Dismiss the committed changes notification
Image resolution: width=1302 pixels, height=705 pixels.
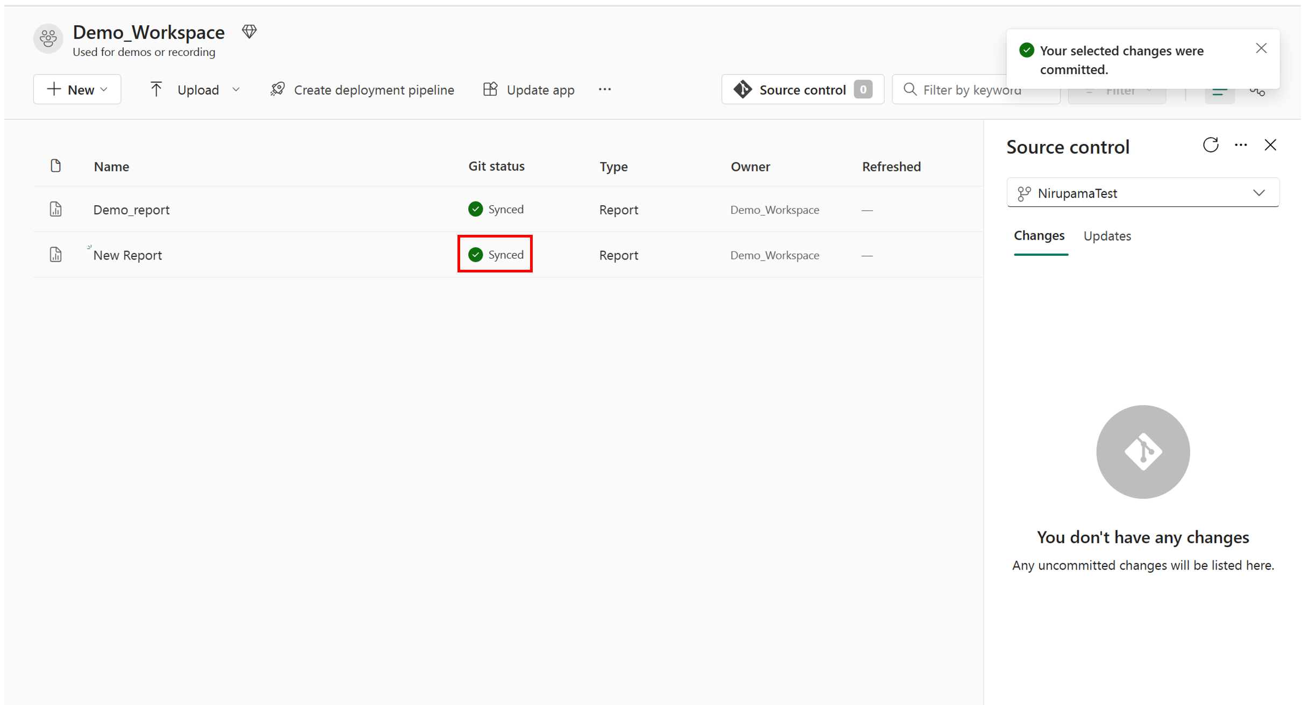(x=1261, y=48)
